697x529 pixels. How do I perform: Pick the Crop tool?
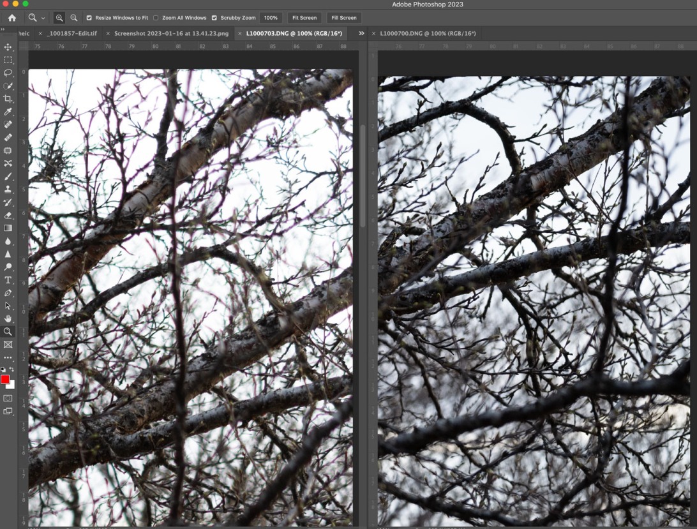coord(8,99)
